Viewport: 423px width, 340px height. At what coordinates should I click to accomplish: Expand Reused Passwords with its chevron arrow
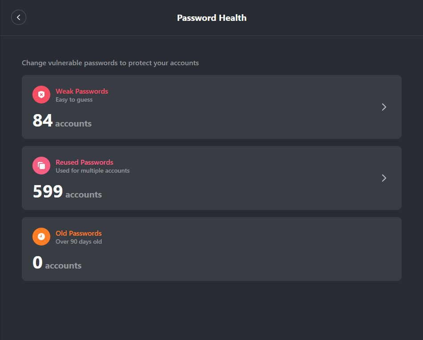[x=384, y=178]
